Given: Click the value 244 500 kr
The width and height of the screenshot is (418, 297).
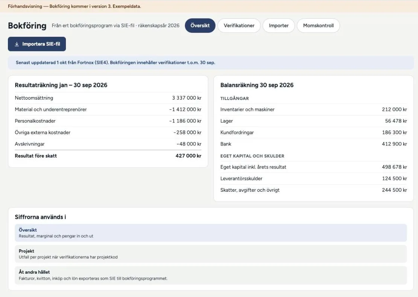Looking at the screenshot, I should (x=394, y=190).
